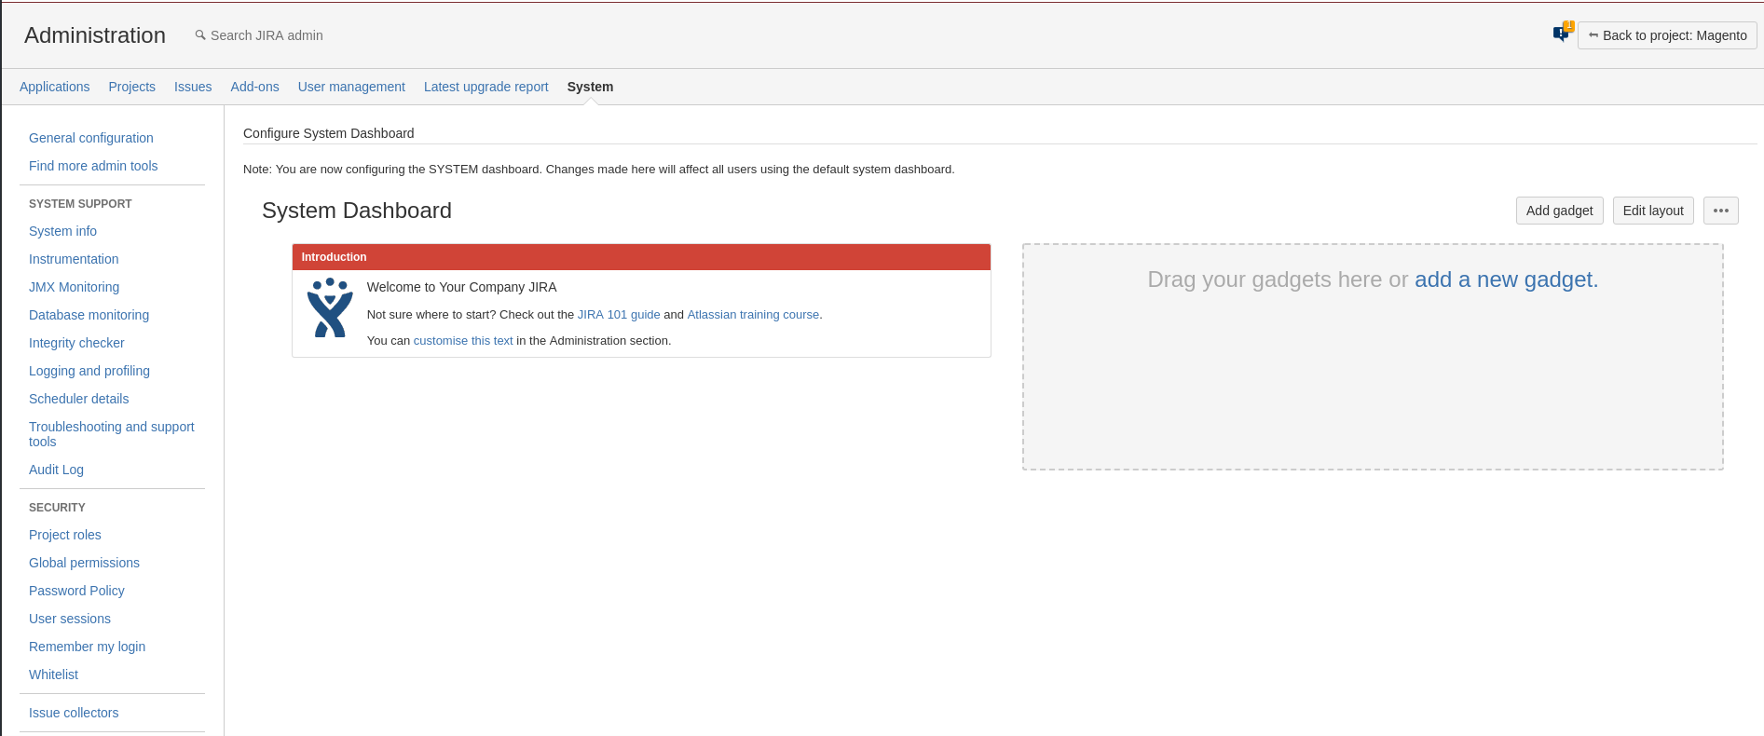Screen dimensions: 1764x736
Task: Click the JIRA logo in Introduction gadget
Action: coord(330,307)
